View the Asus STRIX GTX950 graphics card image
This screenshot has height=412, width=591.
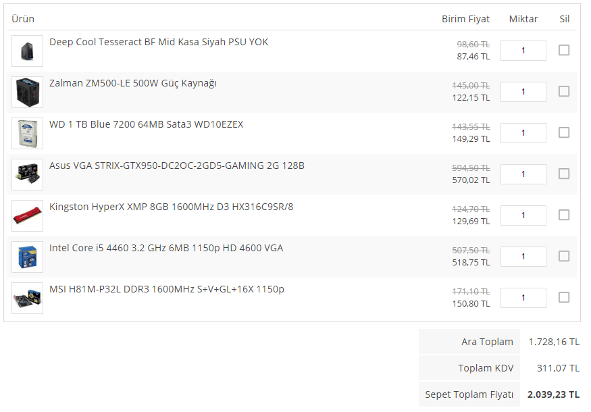point(27,174)
